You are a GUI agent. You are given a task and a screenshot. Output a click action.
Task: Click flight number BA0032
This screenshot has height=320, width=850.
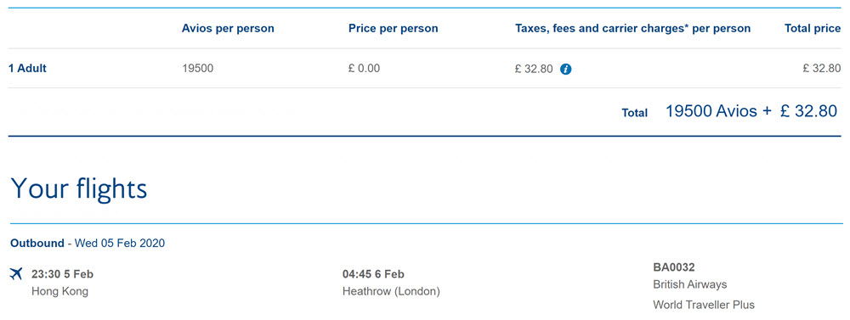(x=674, y=267)
